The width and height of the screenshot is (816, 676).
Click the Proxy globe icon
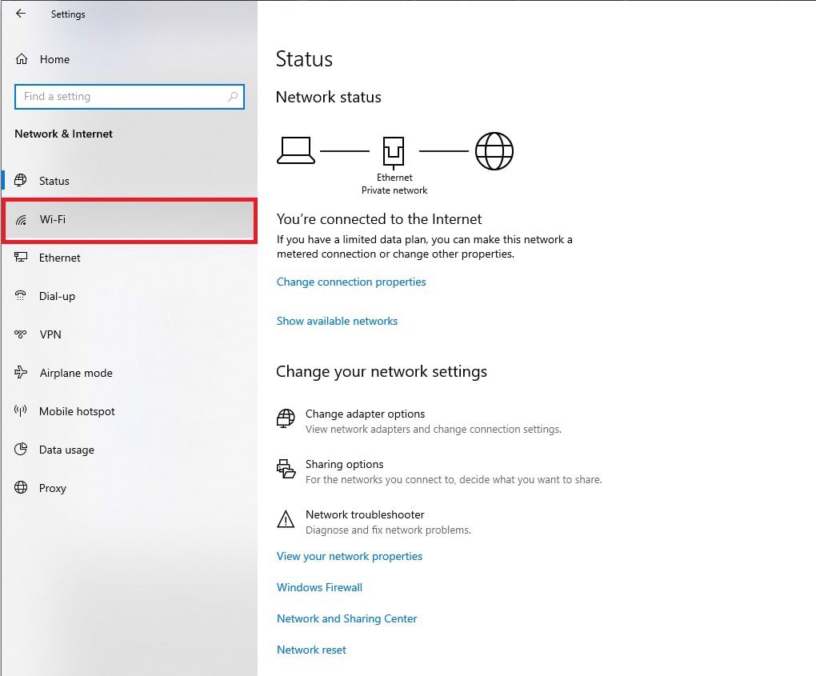(x=20, y=487)
